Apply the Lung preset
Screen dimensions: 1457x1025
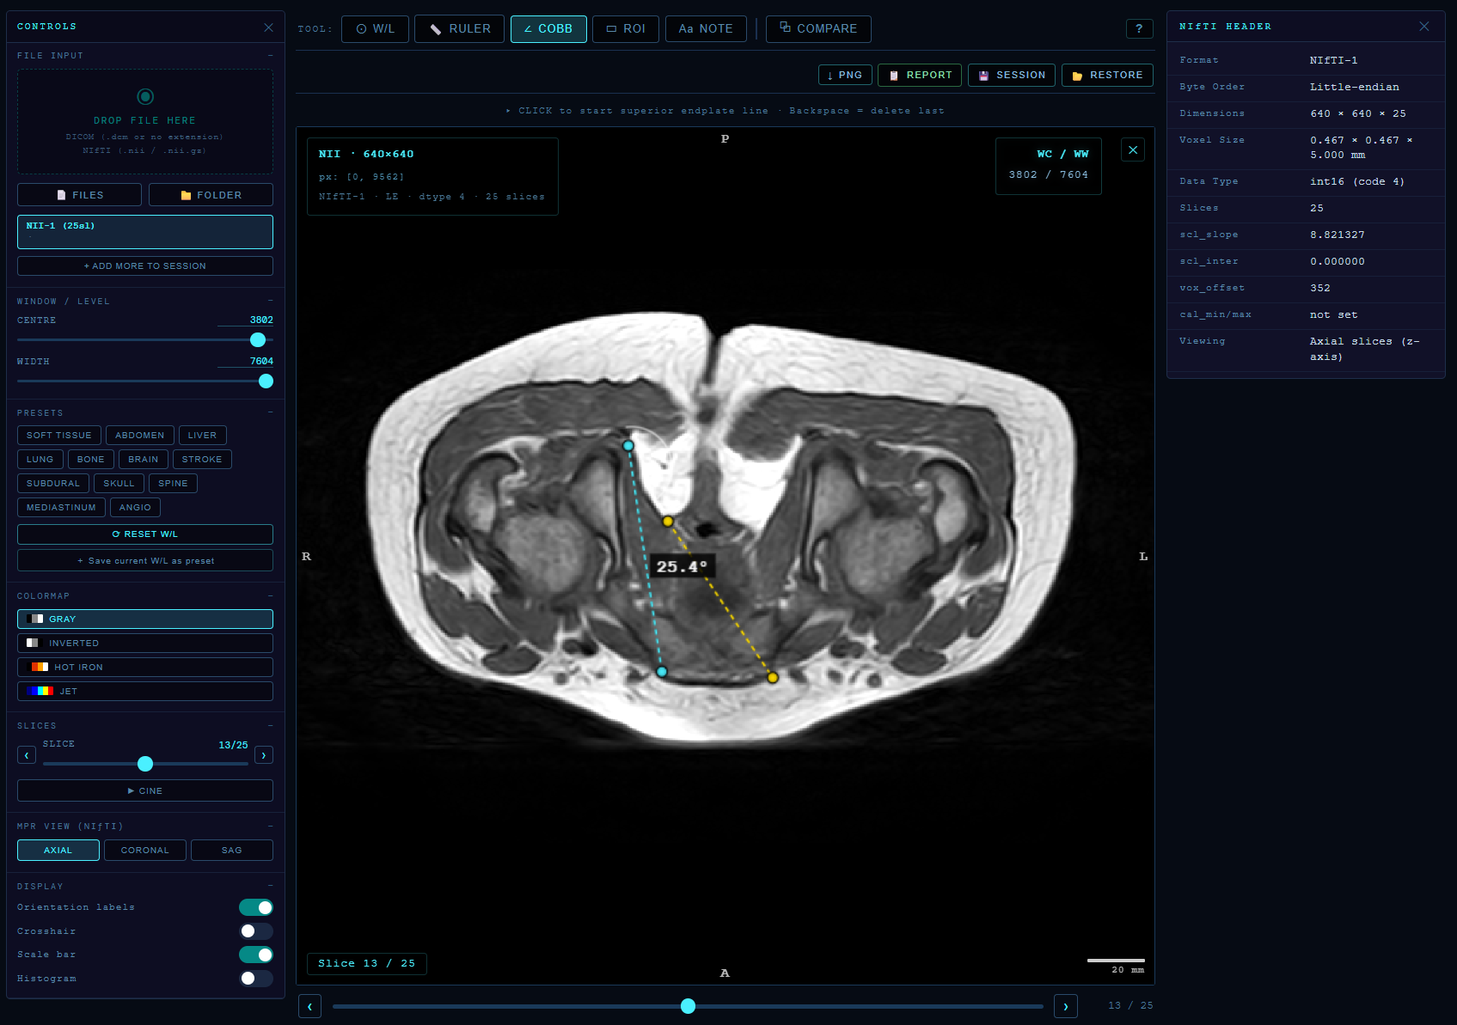(x=40, y=460)
